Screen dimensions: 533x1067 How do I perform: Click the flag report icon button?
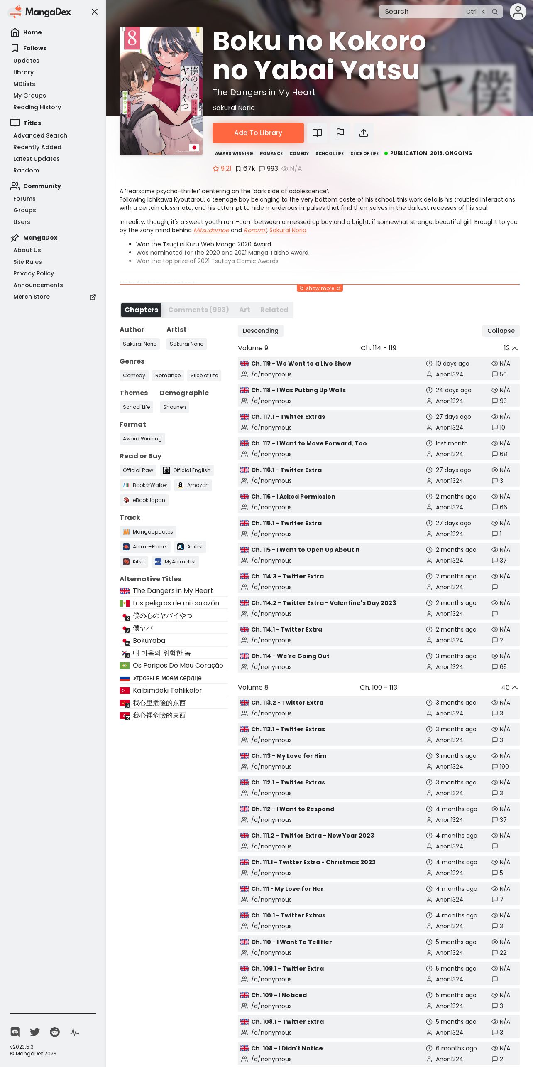(x=340, y=133)
